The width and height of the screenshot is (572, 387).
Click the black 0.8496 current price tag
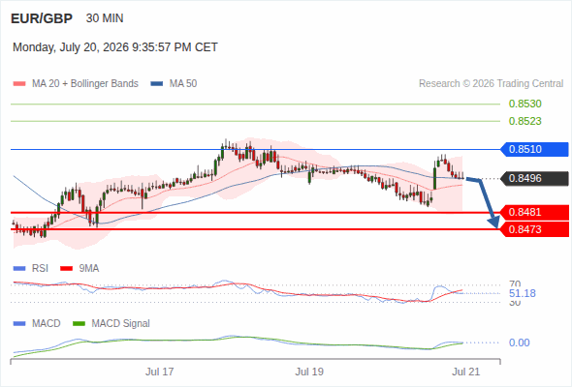[534, 178]
